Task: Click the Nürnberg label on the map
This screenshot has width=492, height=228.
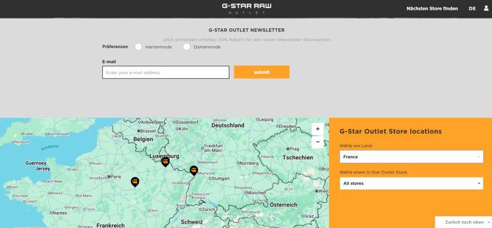Action: click(249, 163)
